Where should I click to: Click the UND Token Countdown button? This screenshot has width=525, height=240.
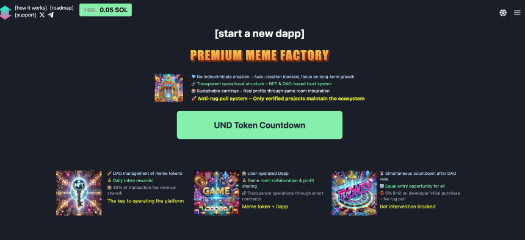(259, 125)
